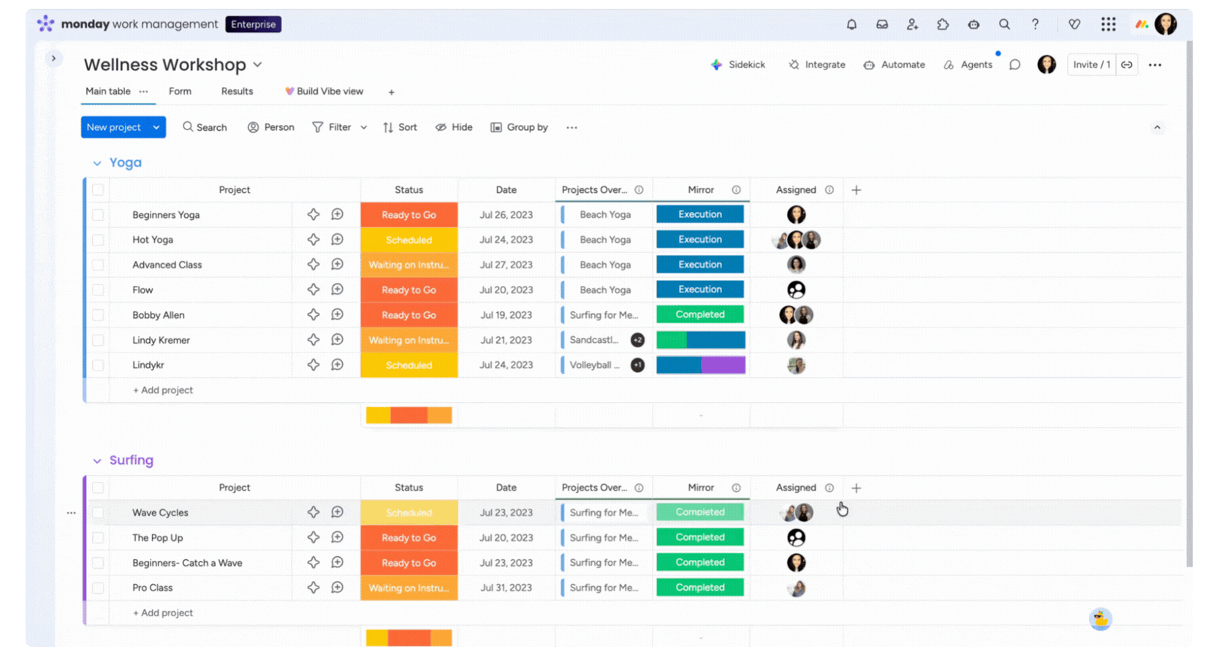
Task: Copy board link icon beside Invite
Action: click(x=1127, y=64)
